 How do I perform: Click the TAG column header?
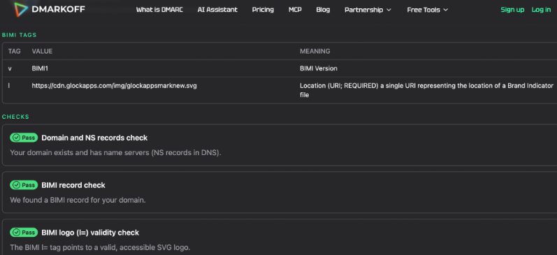point(14,51)
